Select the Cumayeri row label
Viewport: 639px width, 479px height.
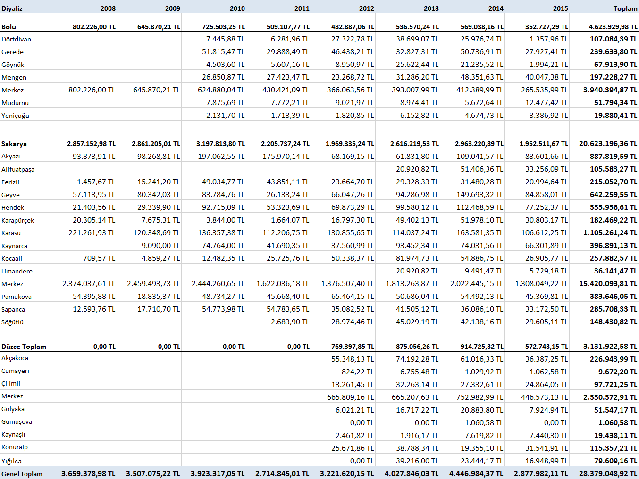[x=15, y=371]
